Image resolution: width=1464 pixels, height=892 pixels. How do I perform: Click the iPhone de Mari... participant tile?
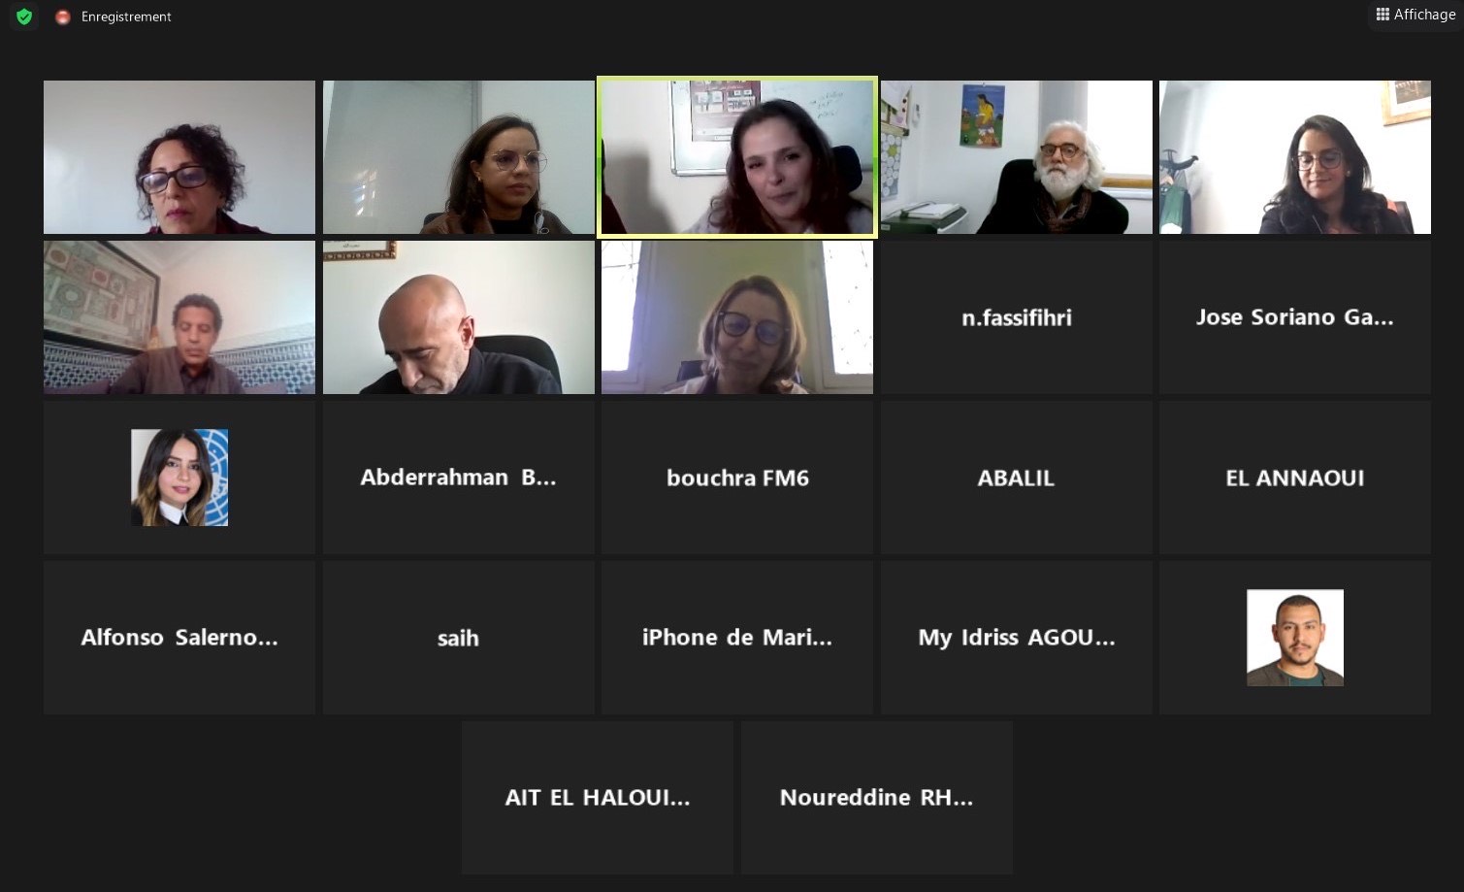737,638
